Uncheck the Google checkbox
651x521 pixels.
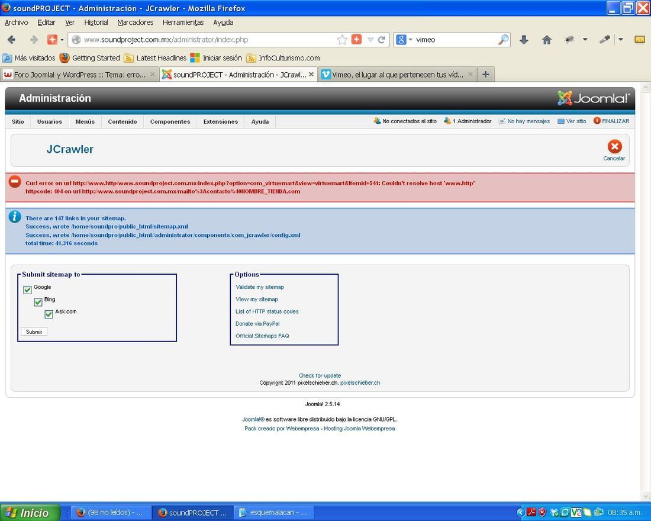click(x=27, y=290)
